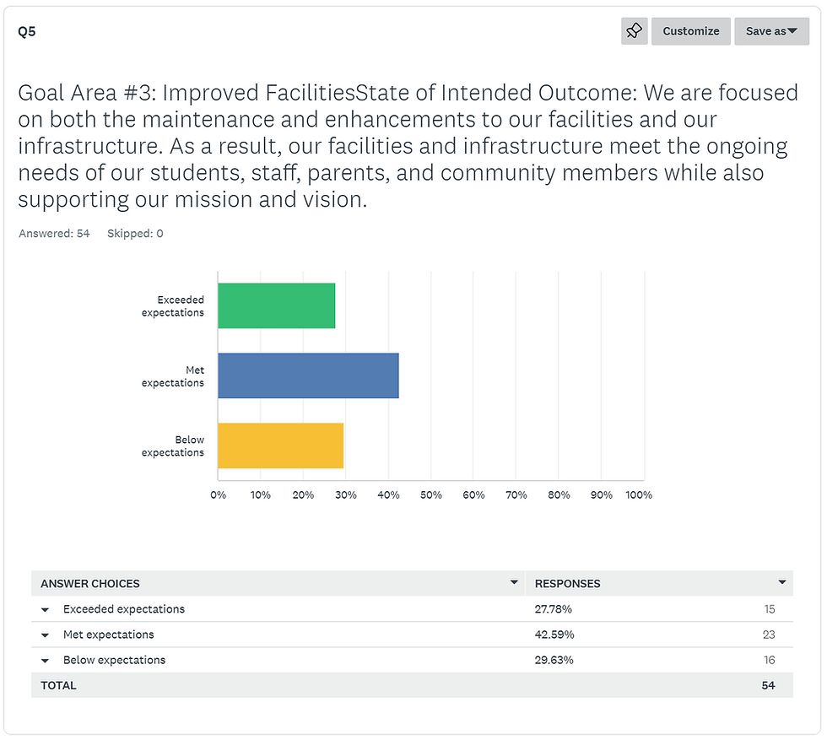Open the Responses column sort arrow
827x740 pixels.
(781, 583)
